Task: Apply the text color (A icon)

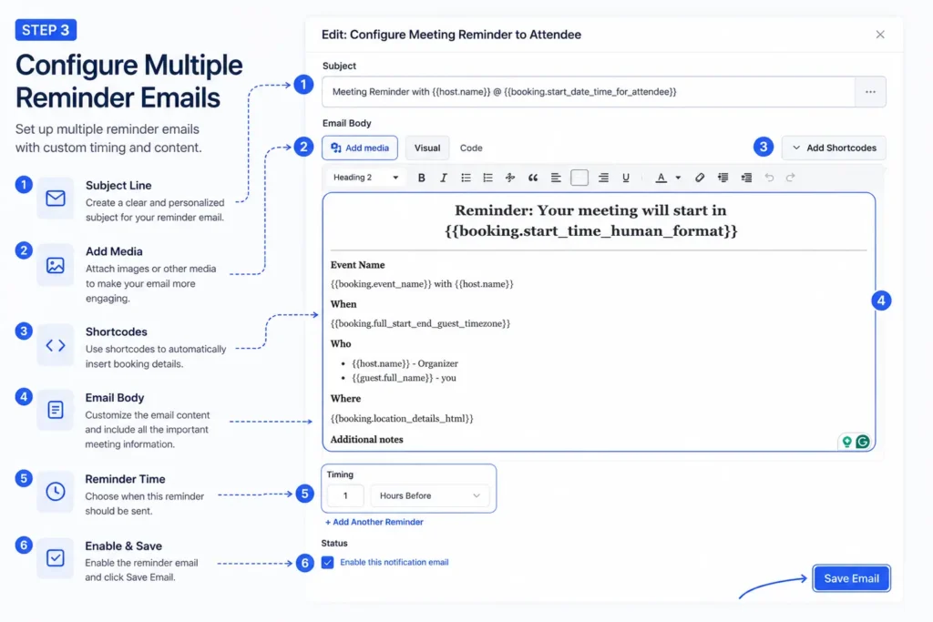Action: [661, 178]
